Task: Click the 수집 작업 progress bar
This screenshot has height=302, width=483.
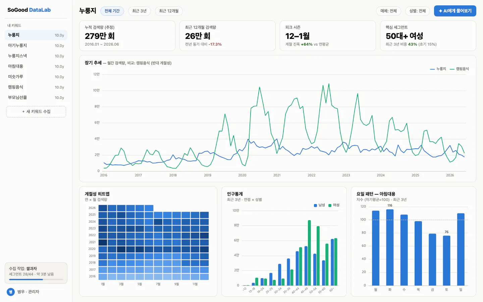Action: point(36,279)
